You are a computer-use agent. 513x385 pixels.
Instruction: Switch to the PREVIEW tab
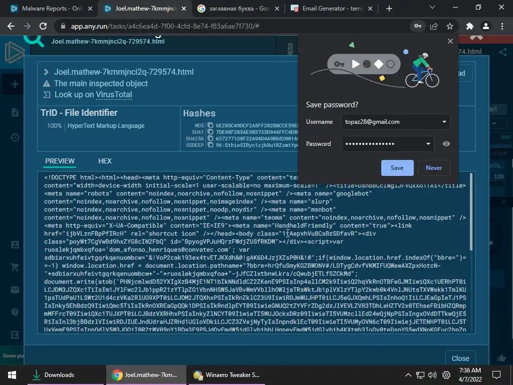tap(60, 161)
